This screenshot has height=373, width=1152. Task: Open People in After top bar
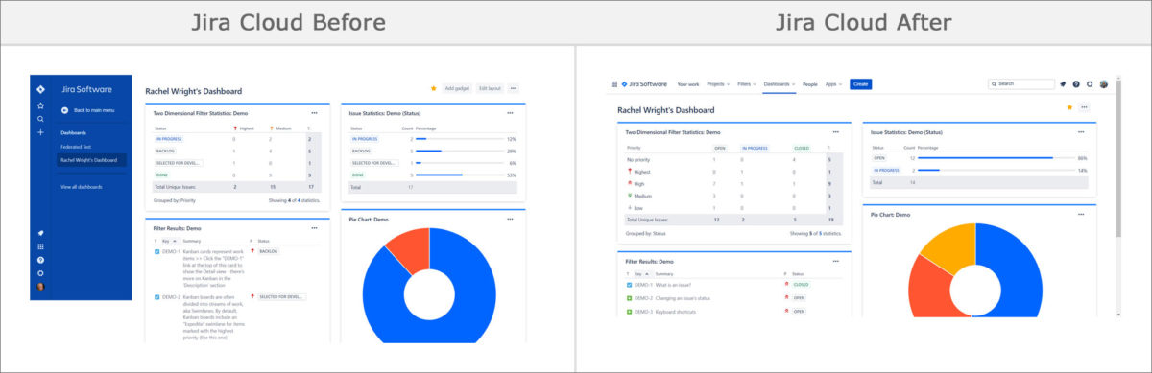tap(810, 84)
